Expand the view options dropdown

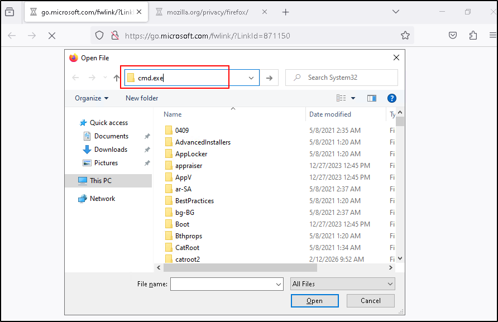[353, 98]
